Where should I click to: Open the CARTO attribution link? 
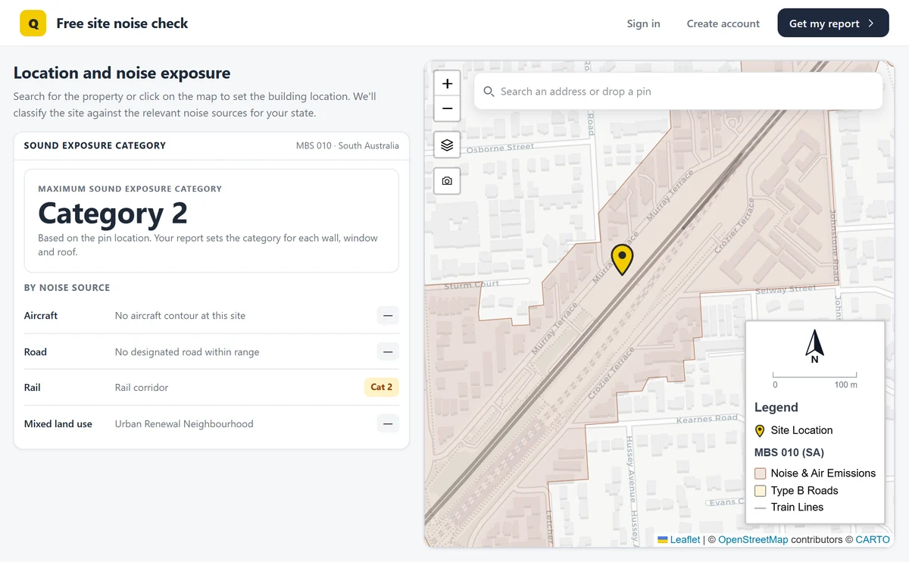point(873,539)
